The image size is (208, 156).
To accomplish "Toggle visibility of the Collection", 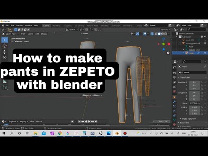I will pos(205,37).
